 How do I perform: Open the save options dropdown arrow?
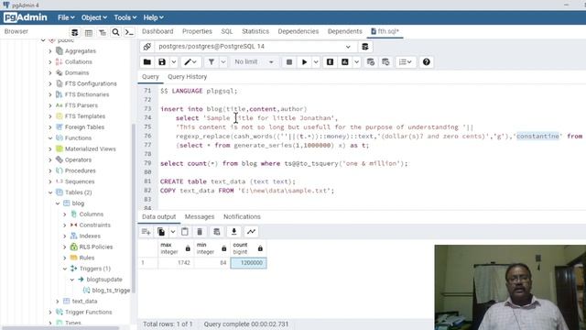(174, 62)
